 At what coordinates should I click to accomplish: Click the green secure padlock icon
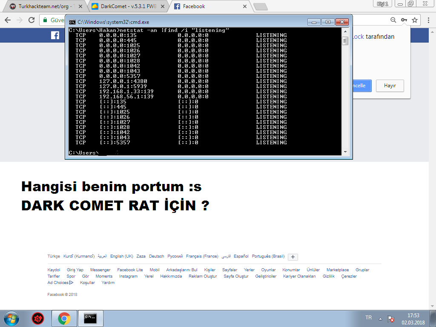[x=45, y=20]
